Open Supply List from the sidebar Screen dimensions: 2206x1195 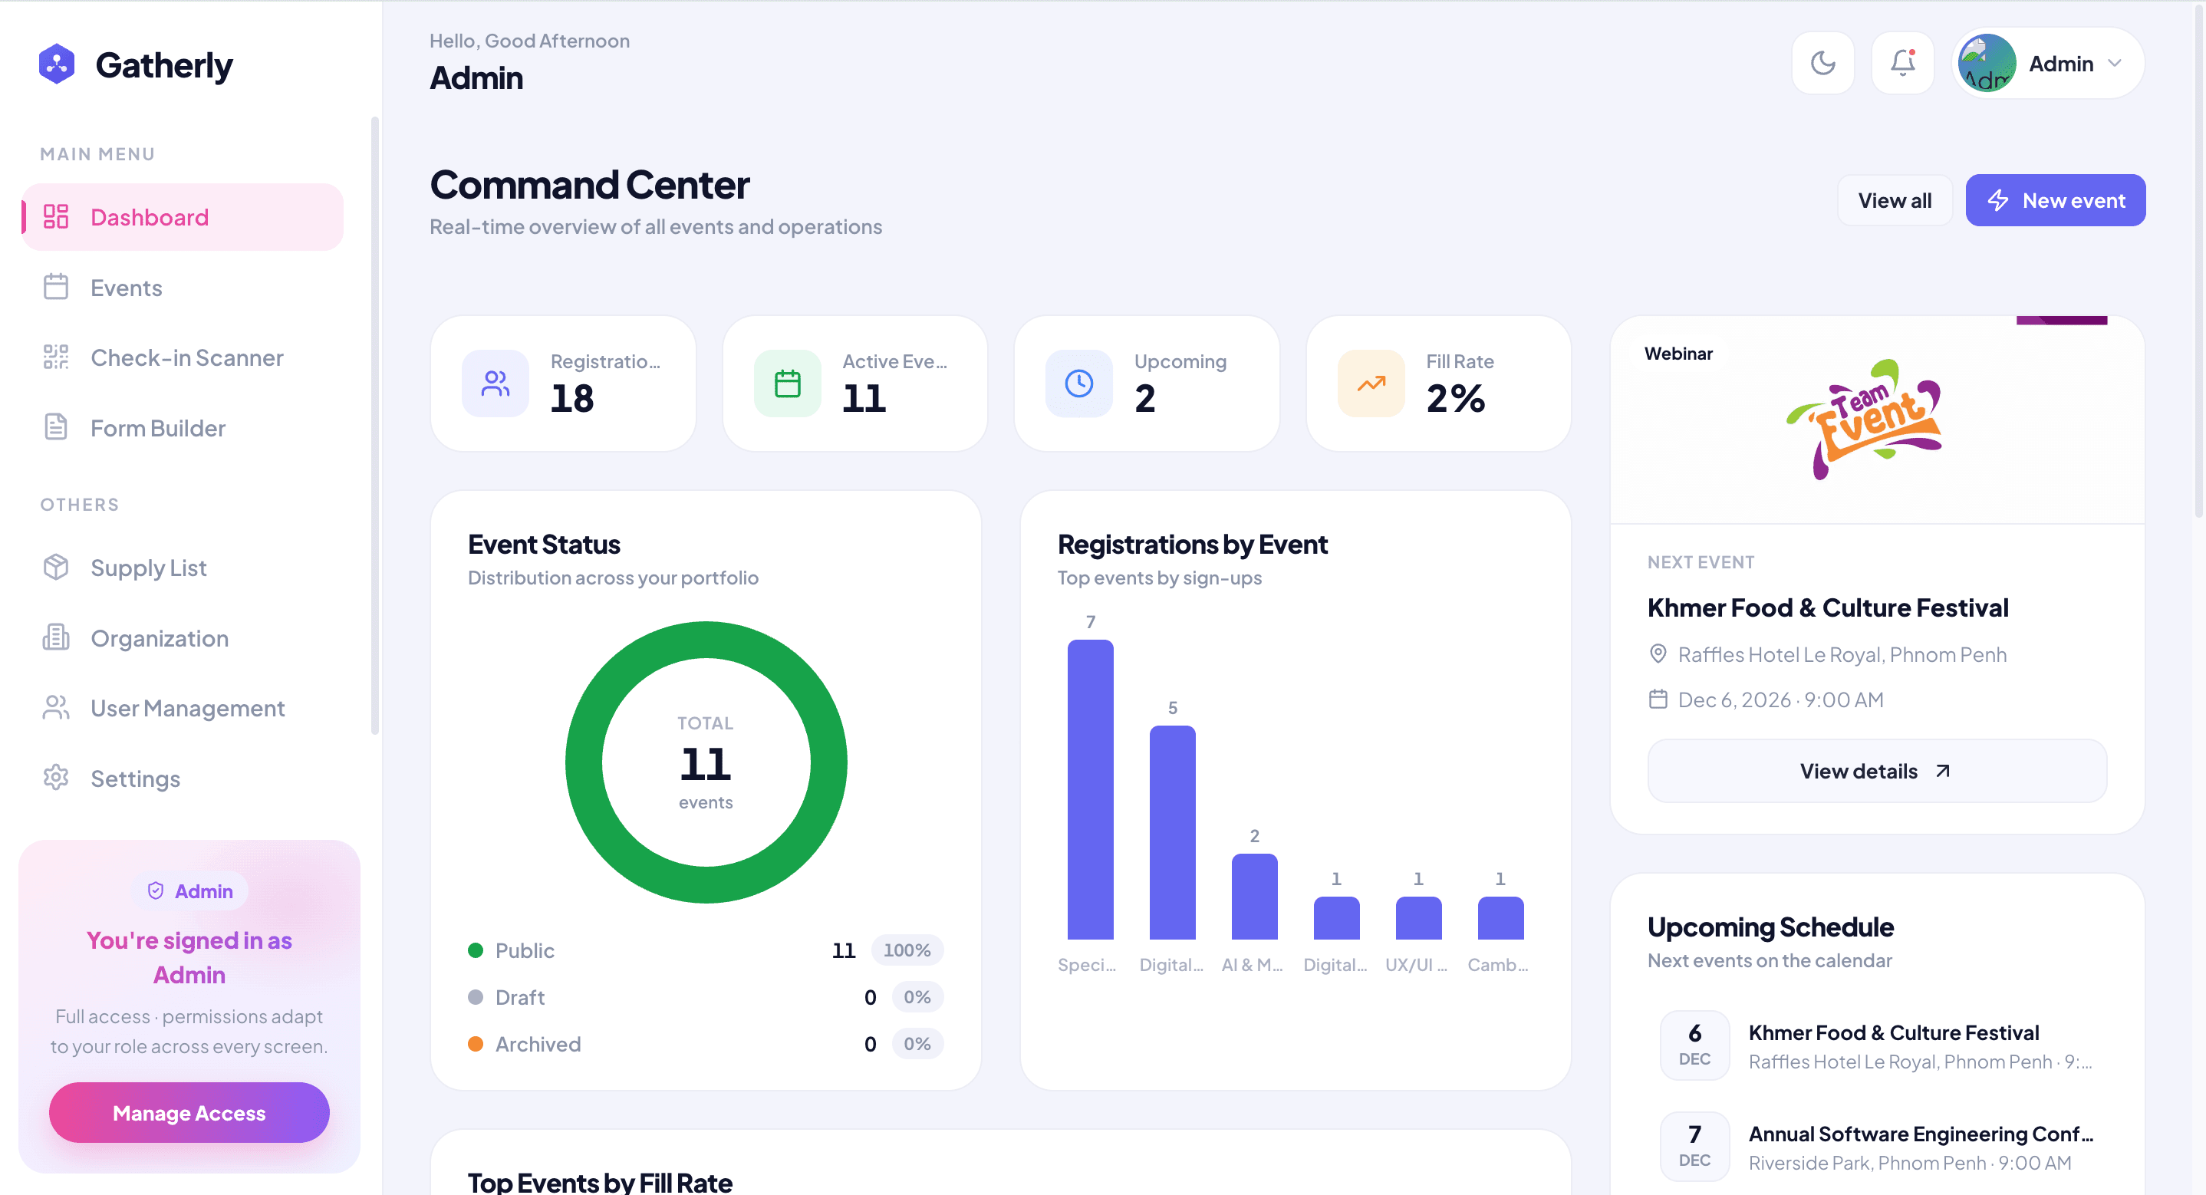pos(183,567)
